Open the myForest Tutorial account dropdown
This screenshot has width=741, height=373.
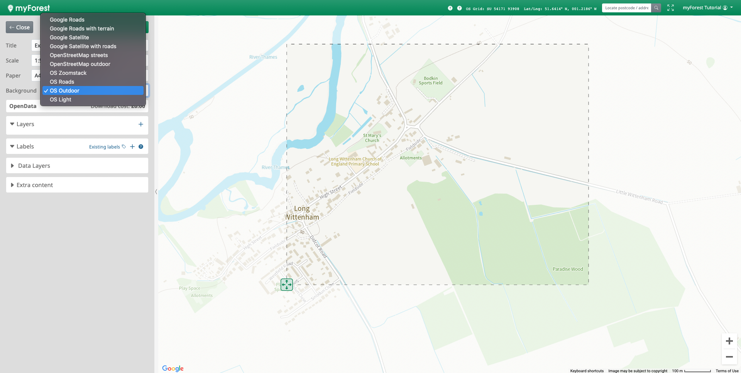pos(707,8)
